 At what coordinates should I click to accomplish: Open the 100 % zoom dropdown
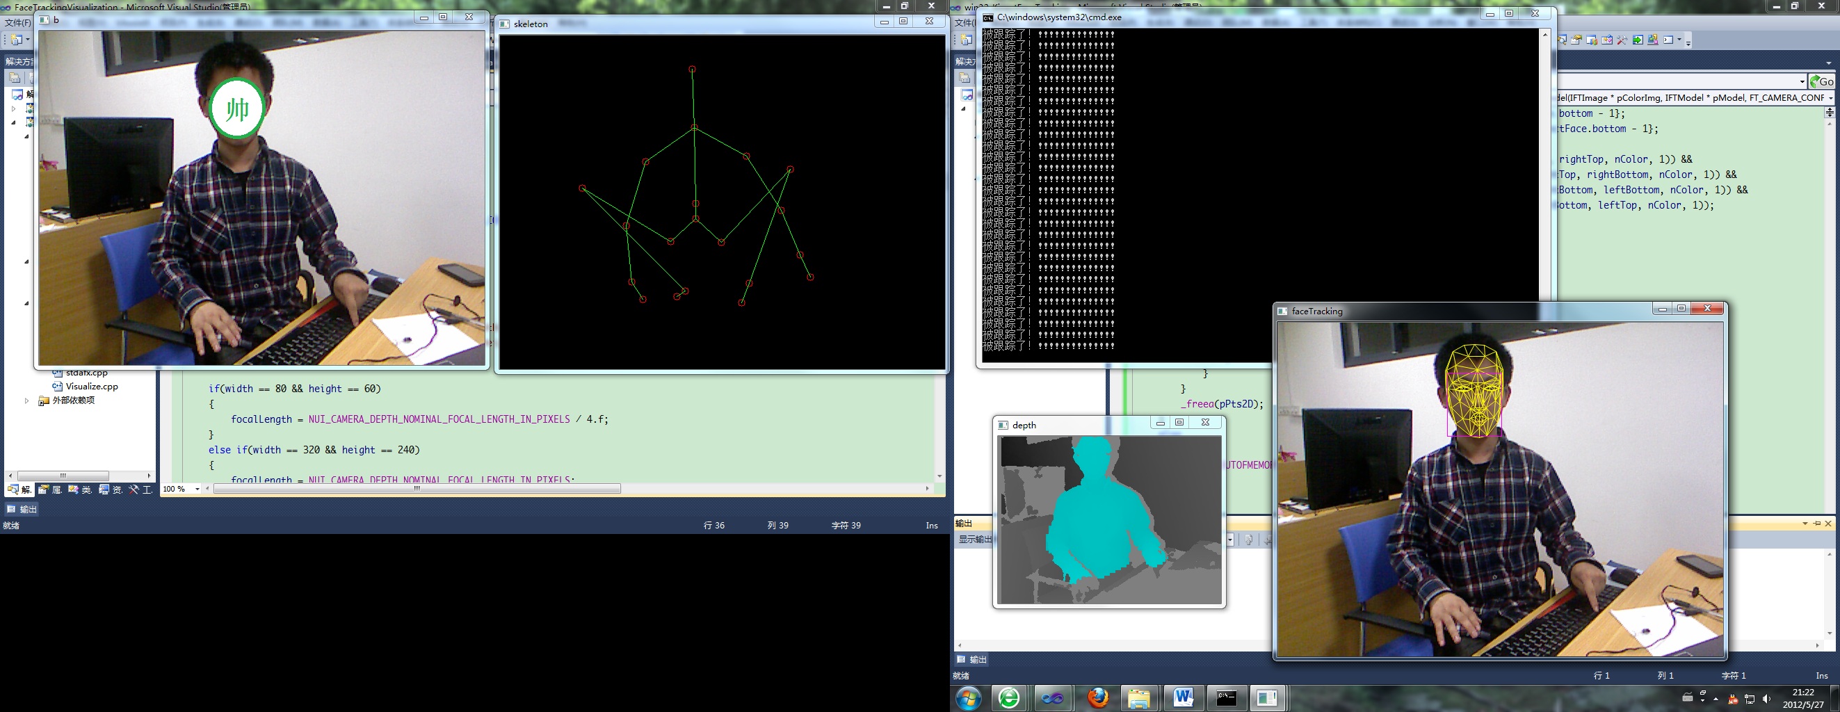coord(197,489)
